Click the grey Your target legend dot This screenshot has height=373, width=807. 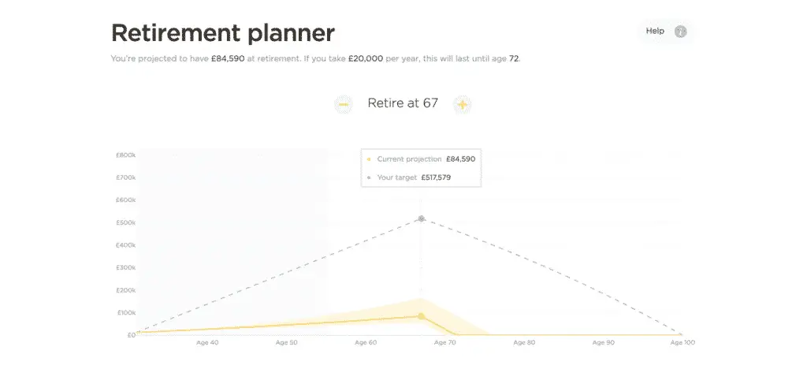tap(369, 177)
